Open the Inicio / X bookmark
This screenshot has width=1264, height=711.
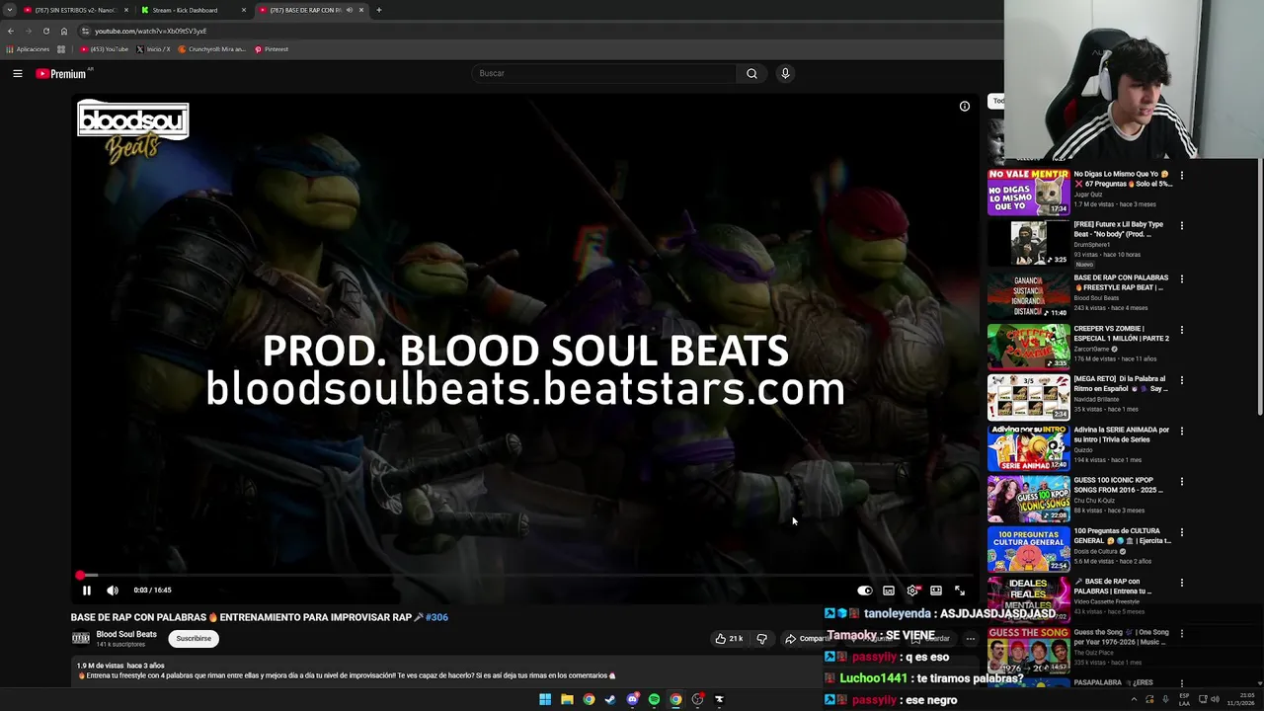point(153,49)
